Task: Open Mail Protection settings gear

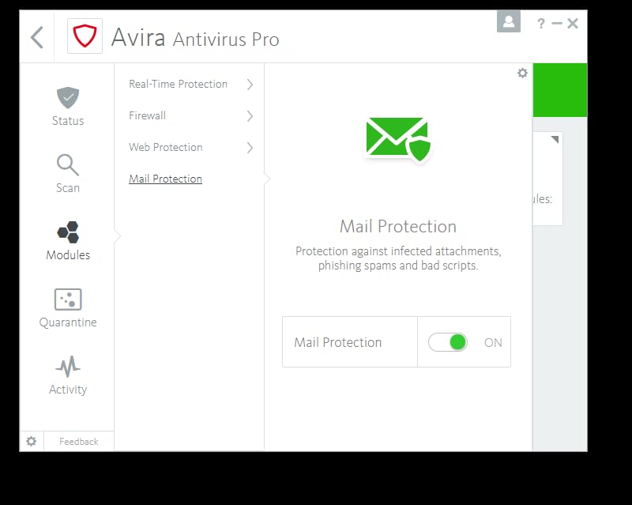Action: [x=522, y=73]
